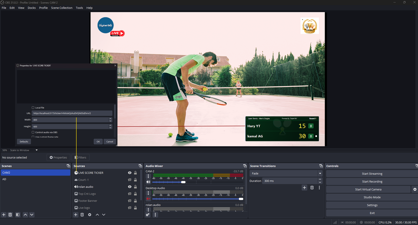418x225 pixels.
Task: Remove selected source with trash icon
Action: [x=82, y=215]
